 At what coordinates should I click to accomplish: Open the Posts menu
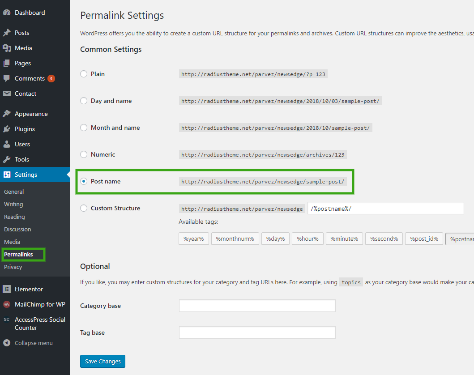click(22, 33)
